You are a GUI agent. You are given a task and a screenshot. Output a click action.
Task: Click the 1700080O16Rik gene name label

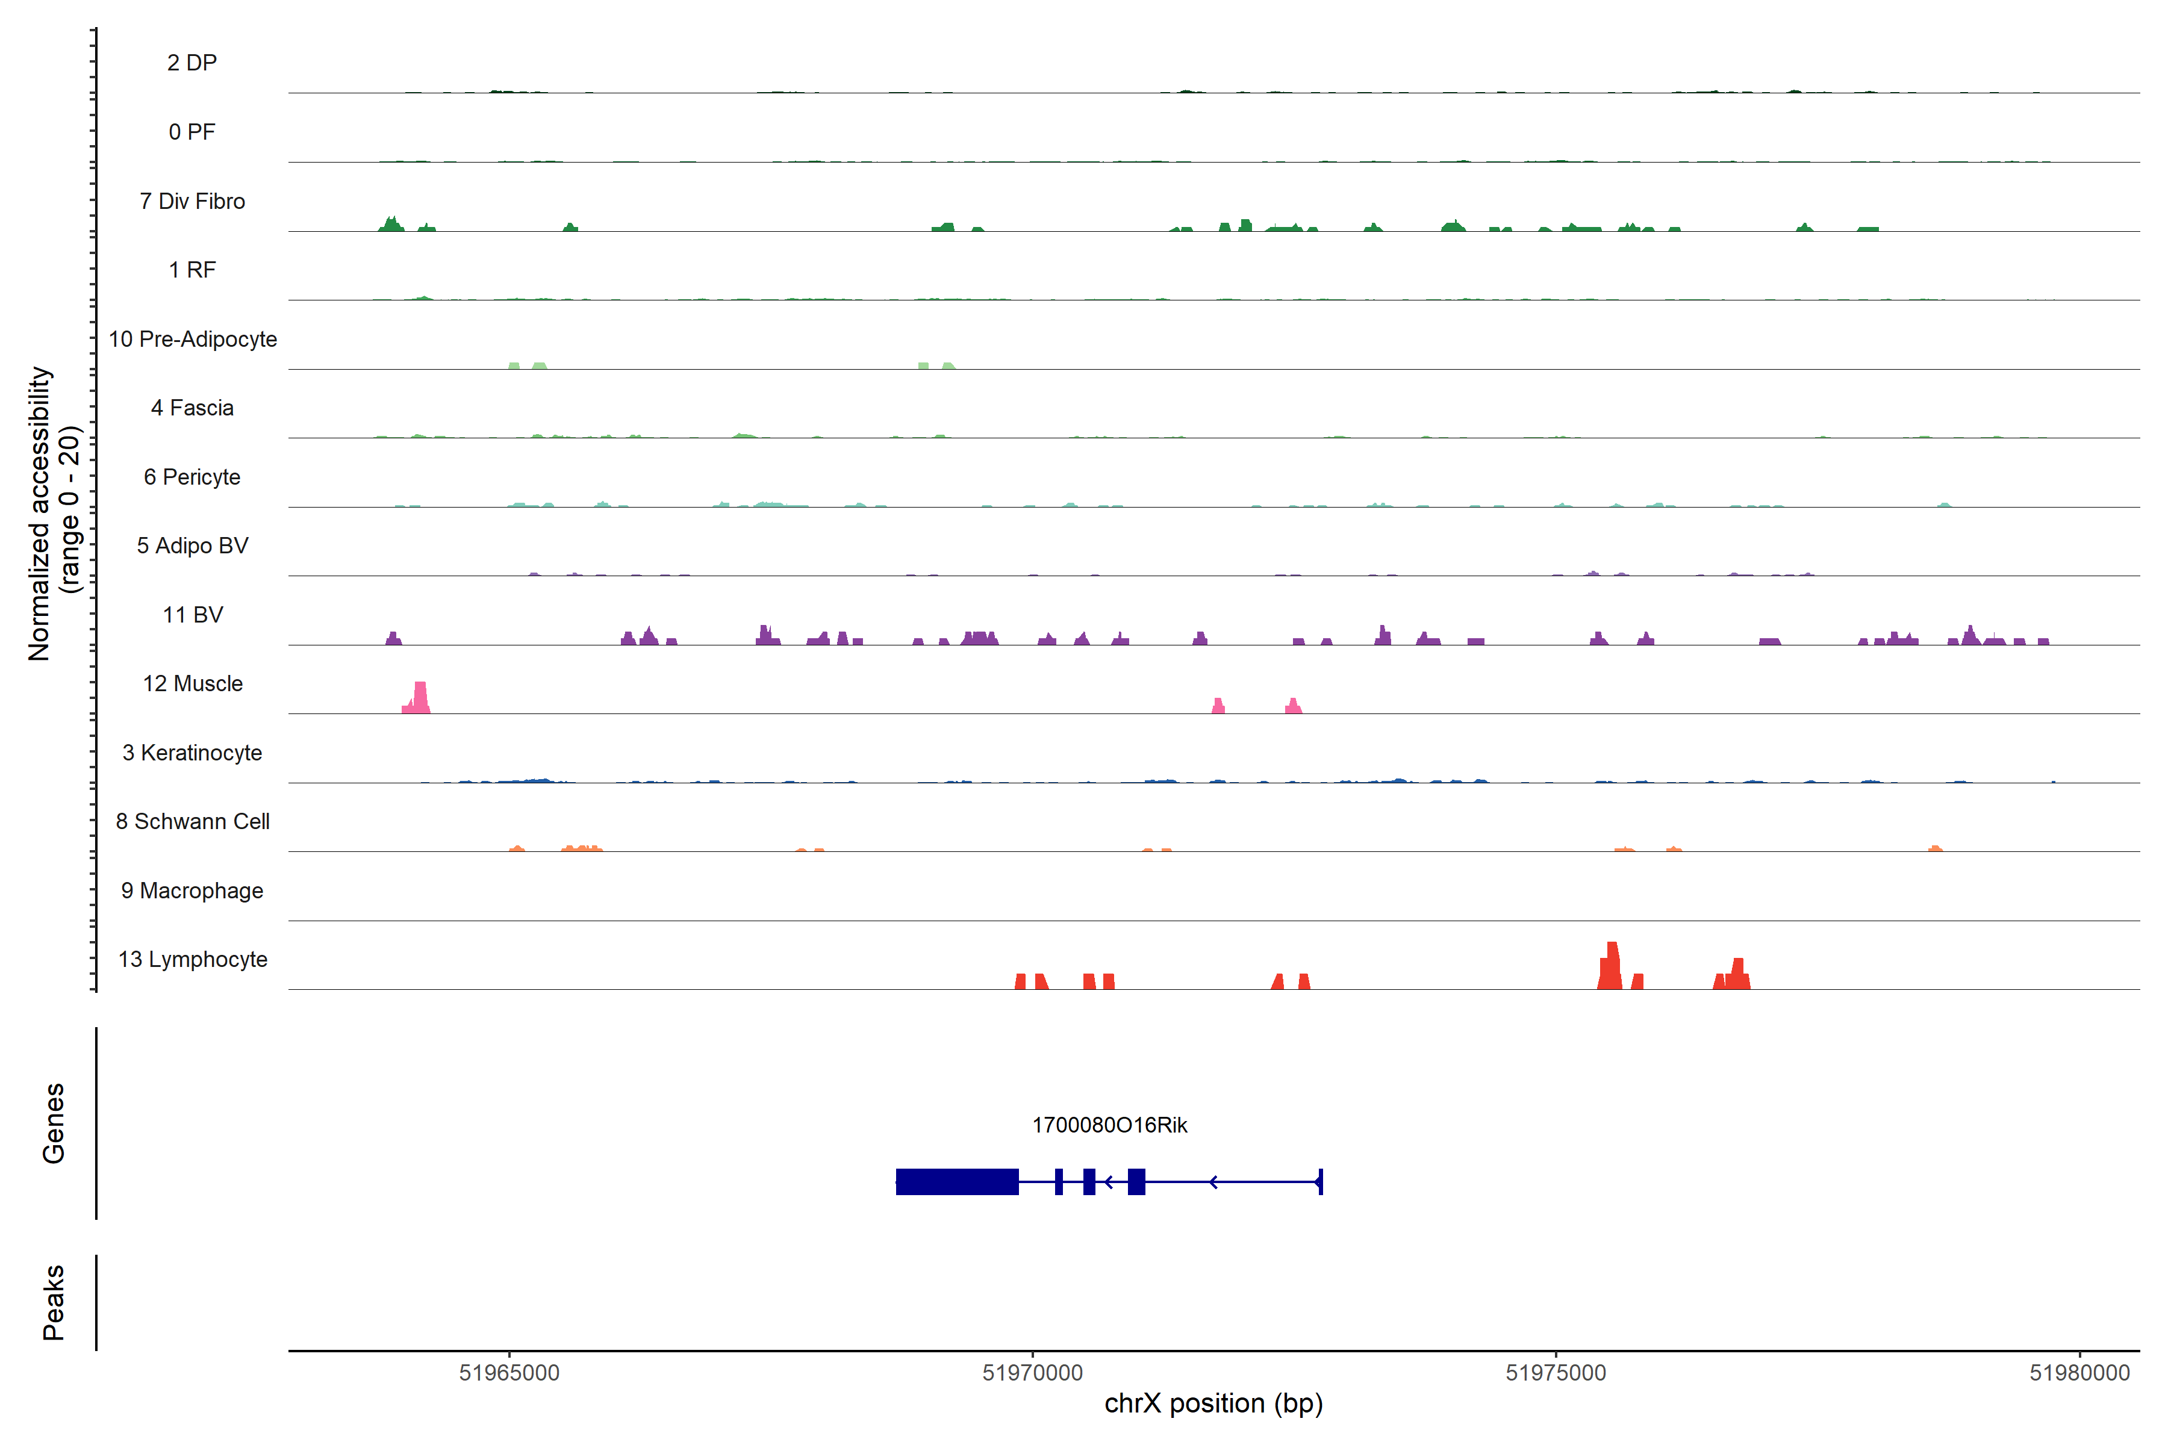(1109, 1125)
